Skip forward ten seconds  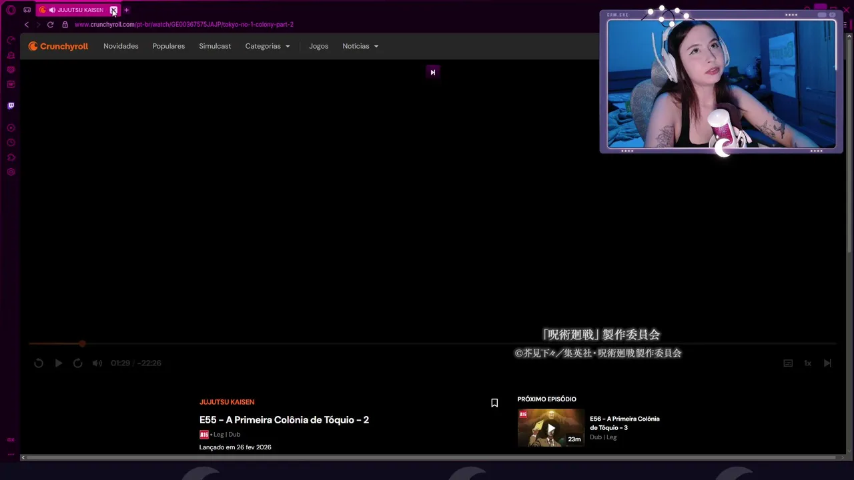point(78,363)
